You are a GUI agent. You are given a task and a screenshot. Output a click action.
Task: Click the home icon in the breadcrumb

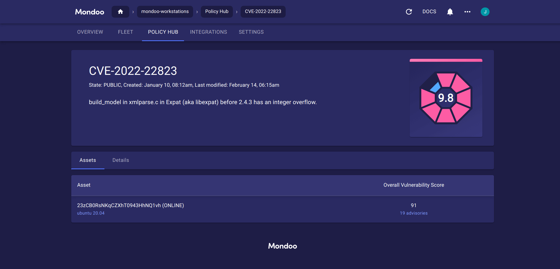tap(120, 12)
